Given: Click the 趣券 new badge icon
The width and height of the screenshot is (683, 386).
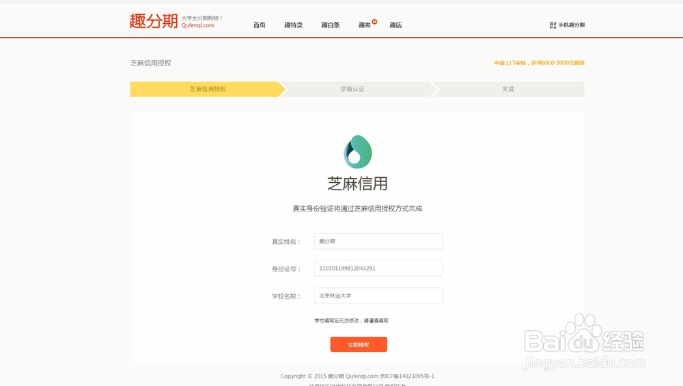Looking at the screenshot, I should pyautogui.click(x=374, y=21).
